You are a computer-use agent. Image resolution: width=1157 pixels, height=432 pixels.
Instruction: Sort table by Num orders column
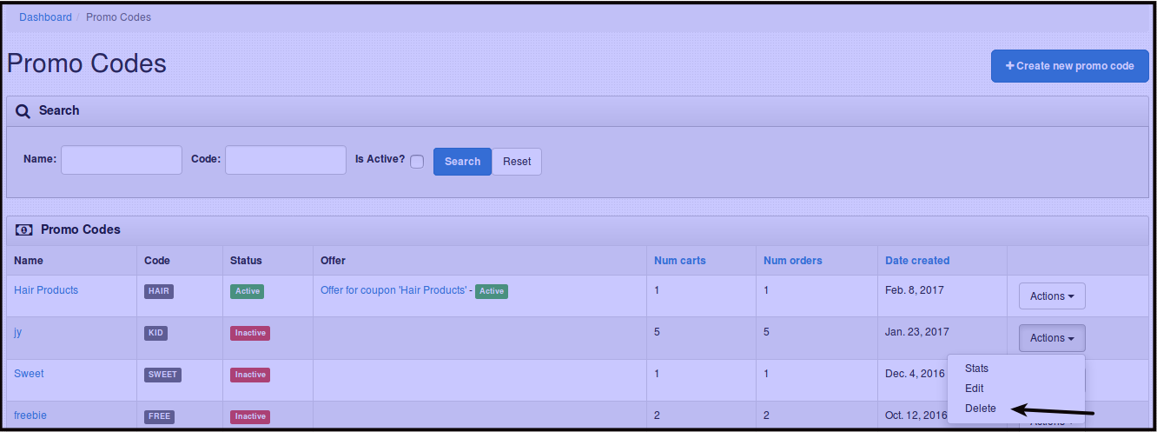pos(793,261)
